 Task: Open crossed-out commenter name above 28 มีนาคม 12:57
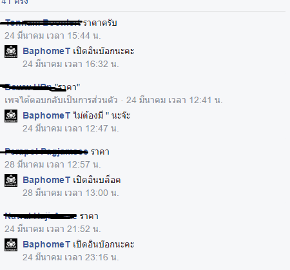coord(46,151)
